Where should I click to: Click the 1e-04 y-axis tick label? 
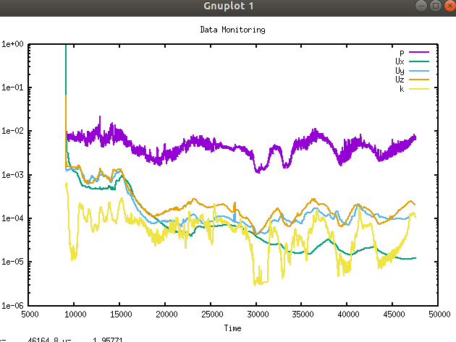pos(12,218)
